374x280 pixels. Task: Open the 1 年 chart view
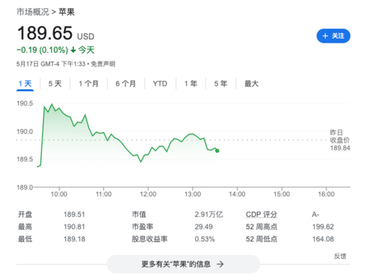[x=190, y=84]
